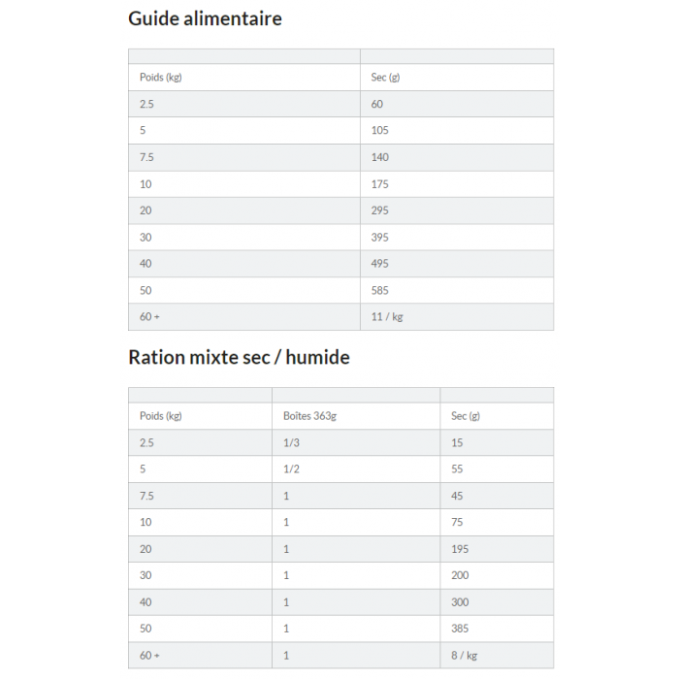Click the "60 +" weight in the mixed ration table

149,656
